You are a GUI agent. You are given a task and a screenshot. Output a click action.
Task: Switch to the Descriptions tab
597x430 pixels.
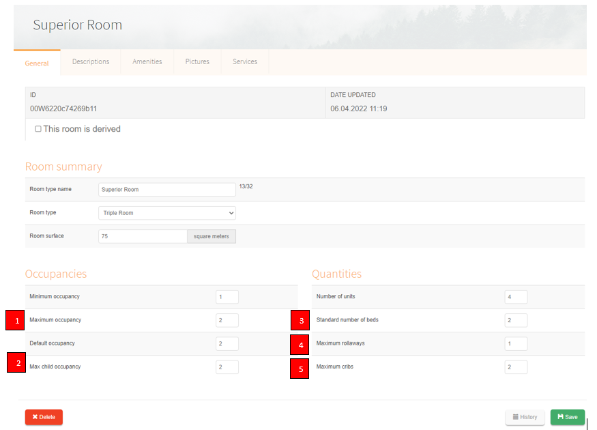(x=90, y=61)
